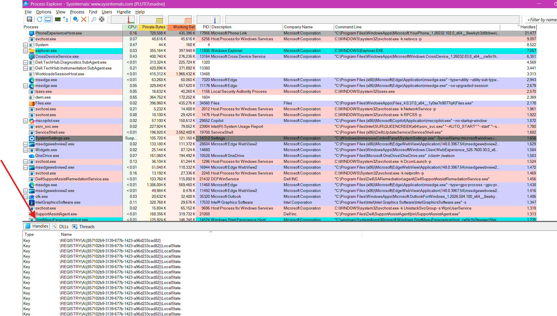Open the Help menu
This screenshot has width=557, height=316.
point(140,12)
